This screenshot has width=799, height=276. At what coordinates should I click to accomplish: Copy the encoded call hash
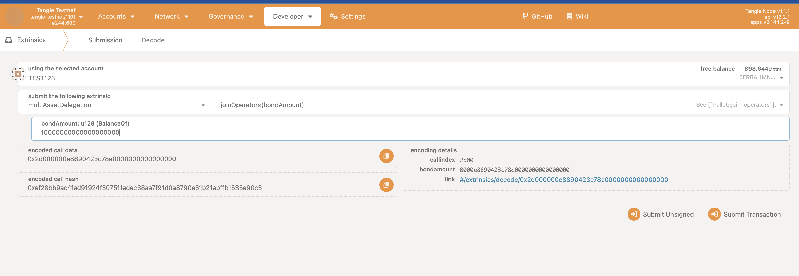[386, 185]
